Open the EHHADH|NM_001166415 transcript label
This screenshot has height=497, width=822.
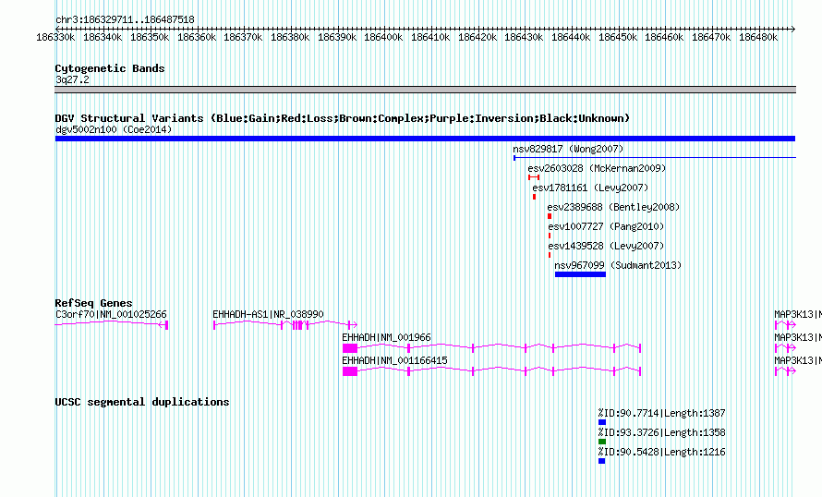[x=394, y=360]
